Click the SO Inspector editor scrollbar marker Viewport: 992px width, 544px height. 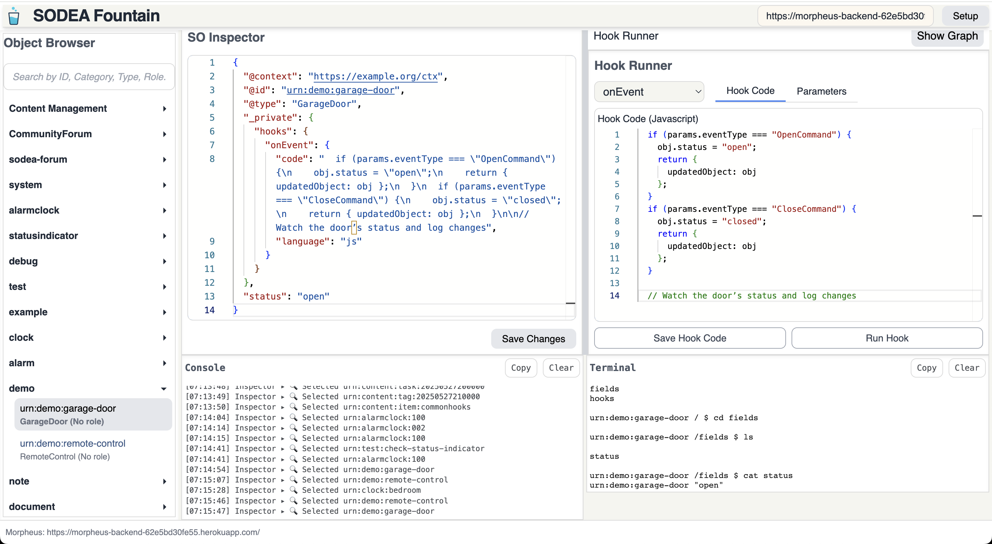(570, 303)
